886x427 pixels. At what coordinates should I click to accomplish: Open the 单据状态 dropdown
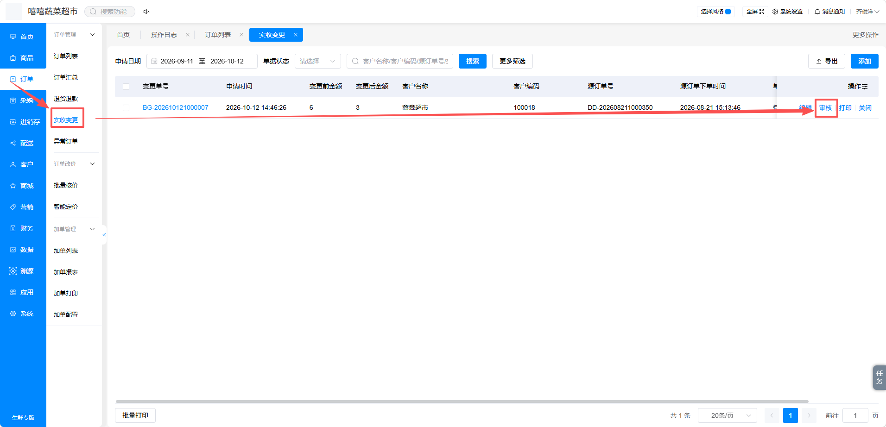point(317,61)
